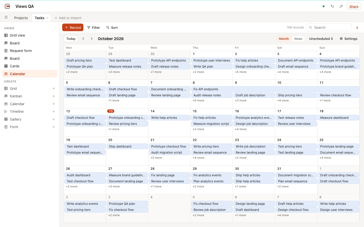Switch calendar to Month mode

pos(284,39)
